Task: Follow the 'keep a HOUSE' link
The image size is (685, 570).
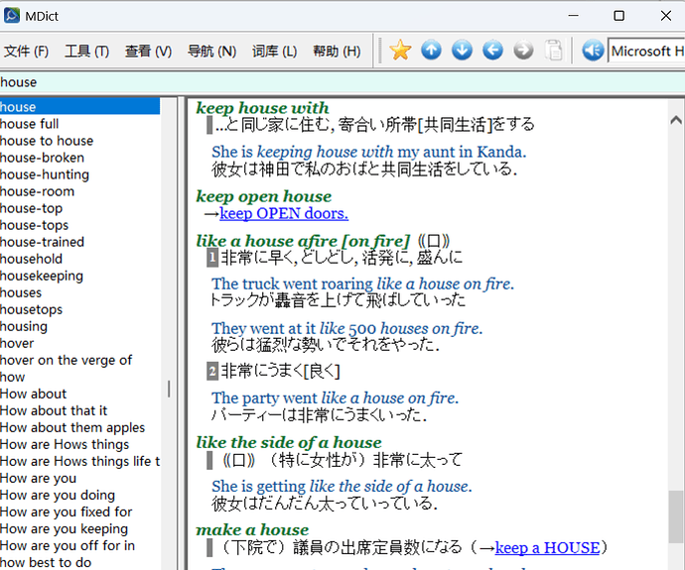Action: coord(547,548)
